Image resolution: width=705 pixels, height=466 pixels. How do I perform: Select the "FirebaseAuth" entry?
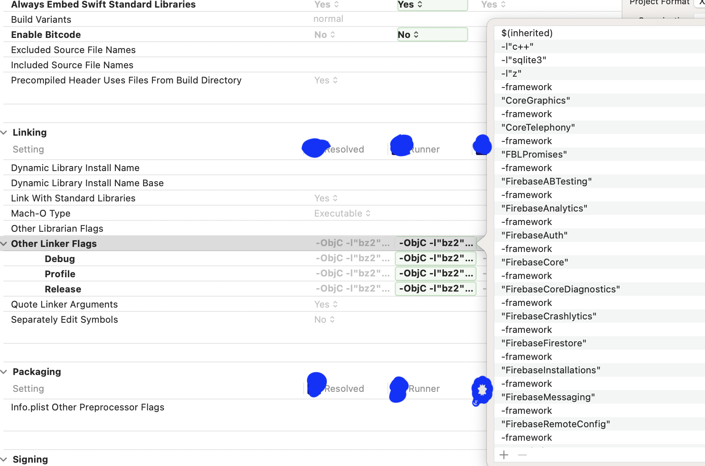600,235
